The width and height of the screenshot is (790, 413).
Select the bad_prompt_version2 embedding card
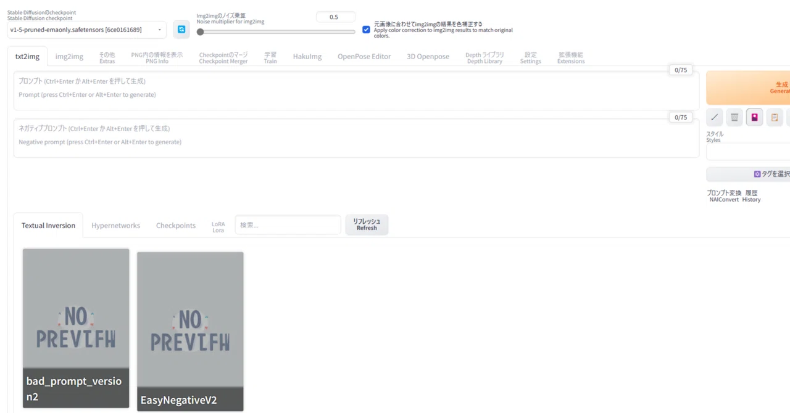point(76,328)
